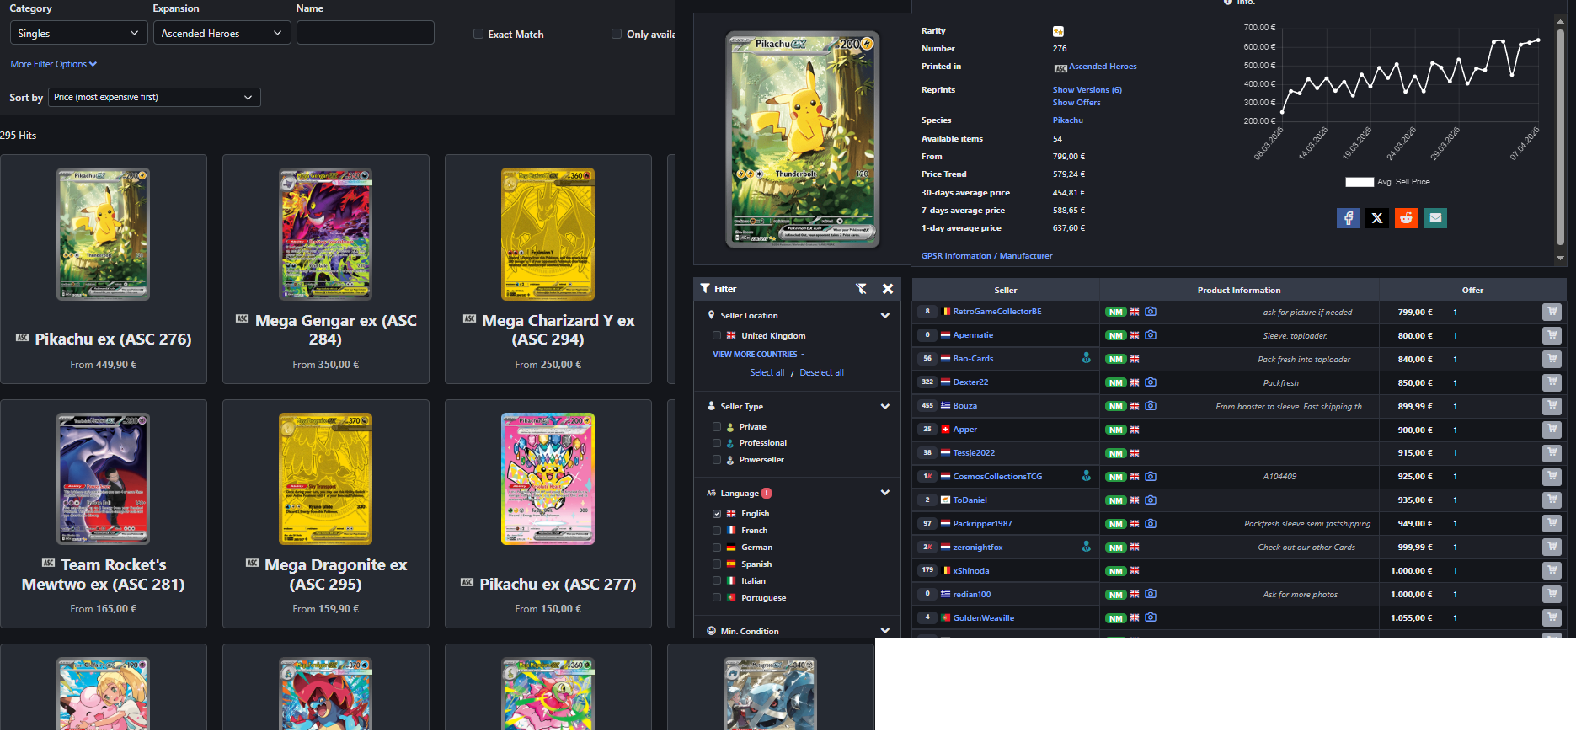This screenshot has height=732, width=1576.
Task: Collapse the Seller Location filter section
Action: point(885,316)
